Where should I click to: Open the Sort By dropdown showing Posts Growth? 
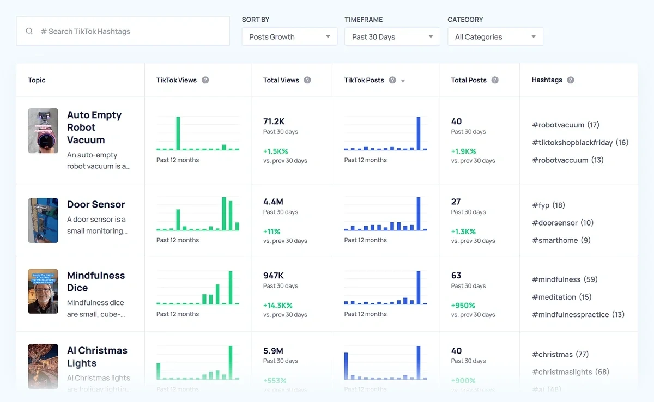pyautogui.click(x=289, y=36)
